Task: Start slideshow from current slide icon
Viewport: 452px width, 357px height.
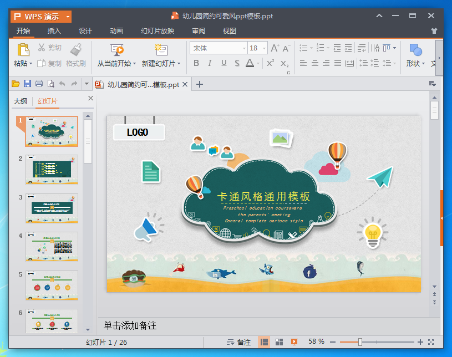Action: (117, 50)
